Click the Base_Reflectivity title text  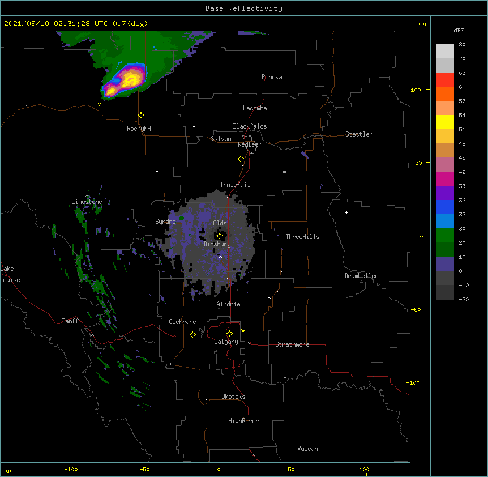(244, 8)
